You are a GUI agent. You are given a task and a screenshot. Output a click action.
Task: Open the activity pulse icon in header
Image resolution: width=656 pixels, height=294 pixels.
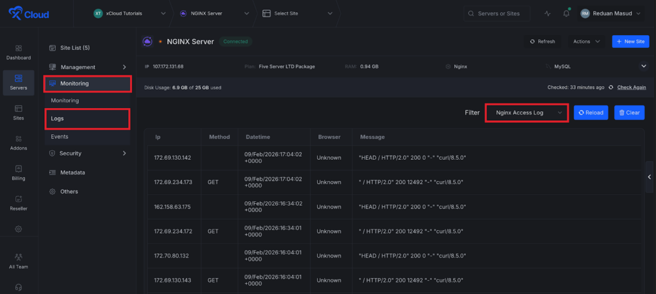pos(547,13)
